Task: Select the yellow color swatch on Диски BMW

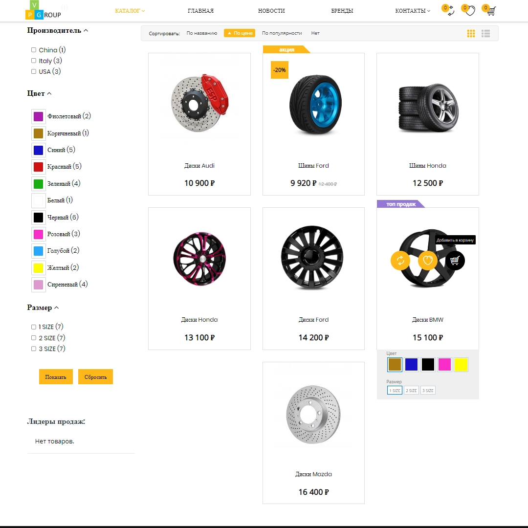Action: tap(461, 364)
